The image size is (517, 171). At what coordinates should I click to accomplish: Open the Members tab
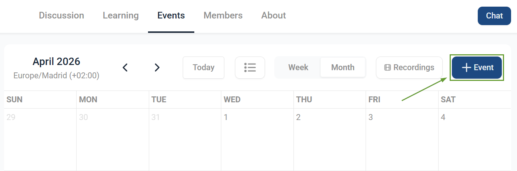223,16
